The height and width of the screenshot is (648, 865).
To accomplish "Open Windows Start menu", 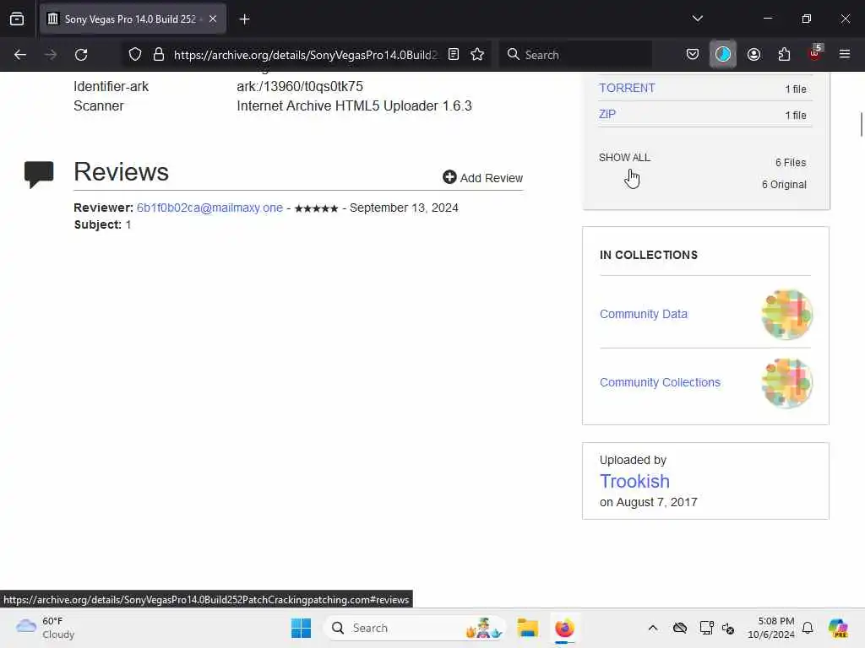I will 301,628.
